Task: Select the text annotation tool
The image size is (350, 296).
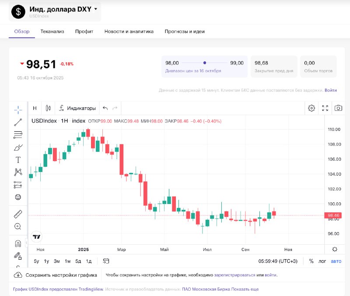Action: (x=17, y=160)
